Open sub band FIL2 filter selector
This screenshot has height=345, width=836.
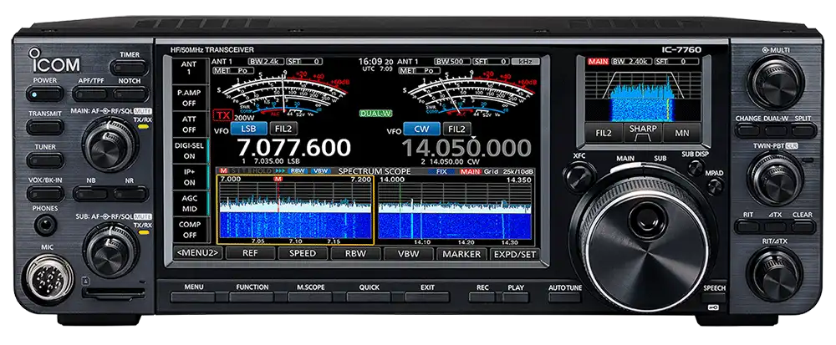point(457,129)
